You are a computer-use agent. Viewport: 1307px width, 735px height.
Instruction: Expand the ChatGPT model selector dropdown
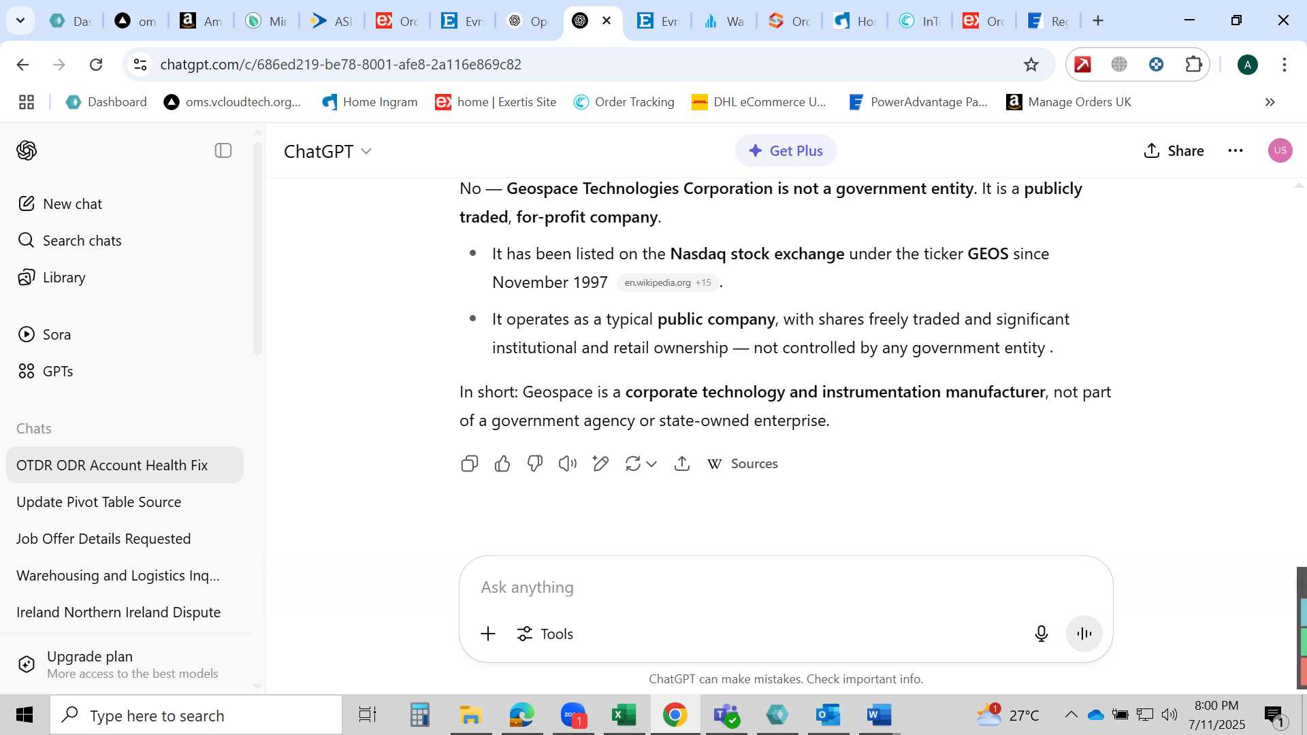coord(328,151)
